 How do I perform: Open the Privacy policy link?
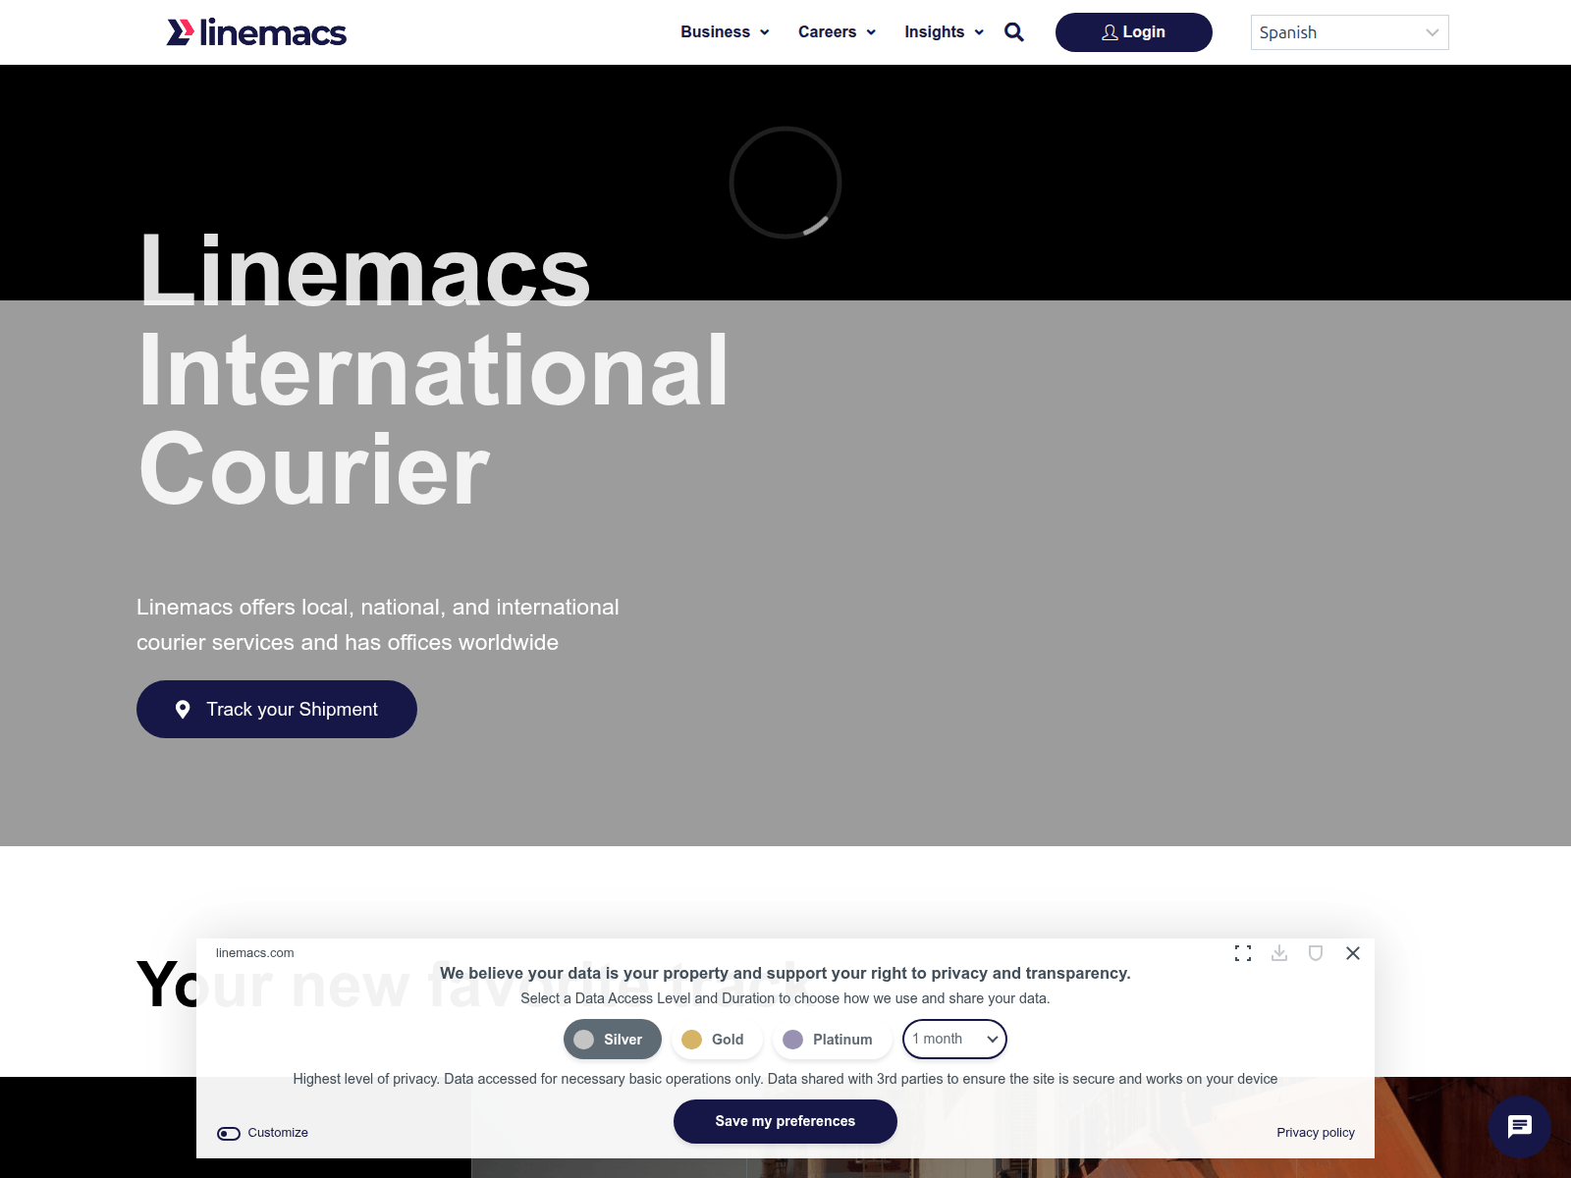(x=1315, y=1133)
